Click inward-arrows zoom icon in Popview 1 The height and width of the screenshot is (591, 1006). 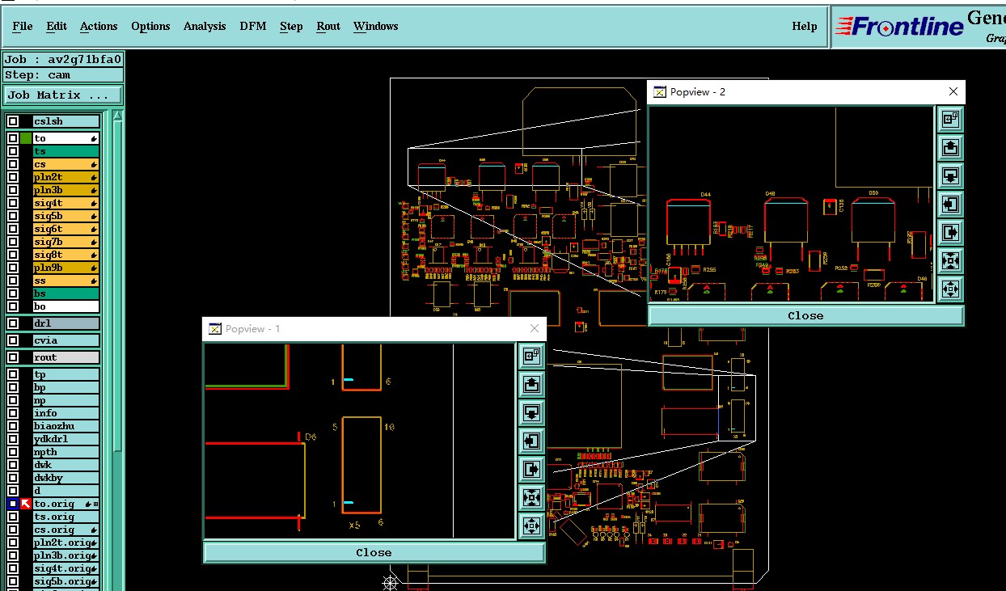531,497
